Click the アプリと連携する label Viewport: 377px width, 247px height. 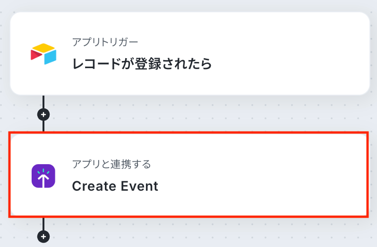pyautogui.click(x=111, y=164)
